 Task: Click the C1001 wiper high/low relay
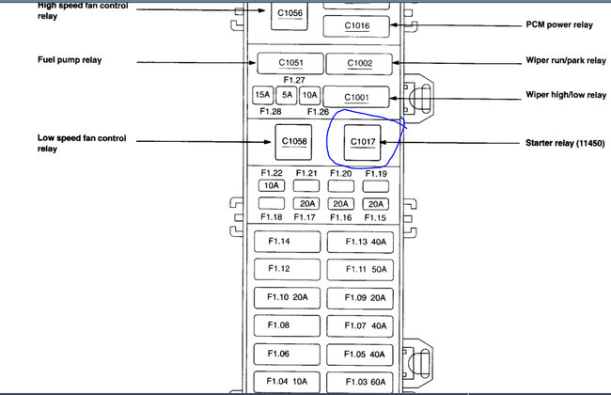point(356,97)
